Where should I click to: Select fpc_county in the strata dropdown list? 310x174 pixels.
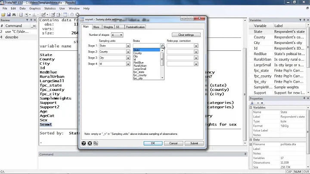[146, 75]
